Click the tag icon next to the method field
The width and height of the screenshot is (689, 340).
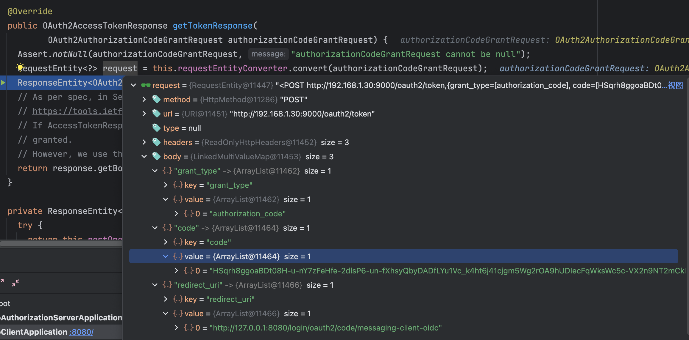click(x=156, y=99)
